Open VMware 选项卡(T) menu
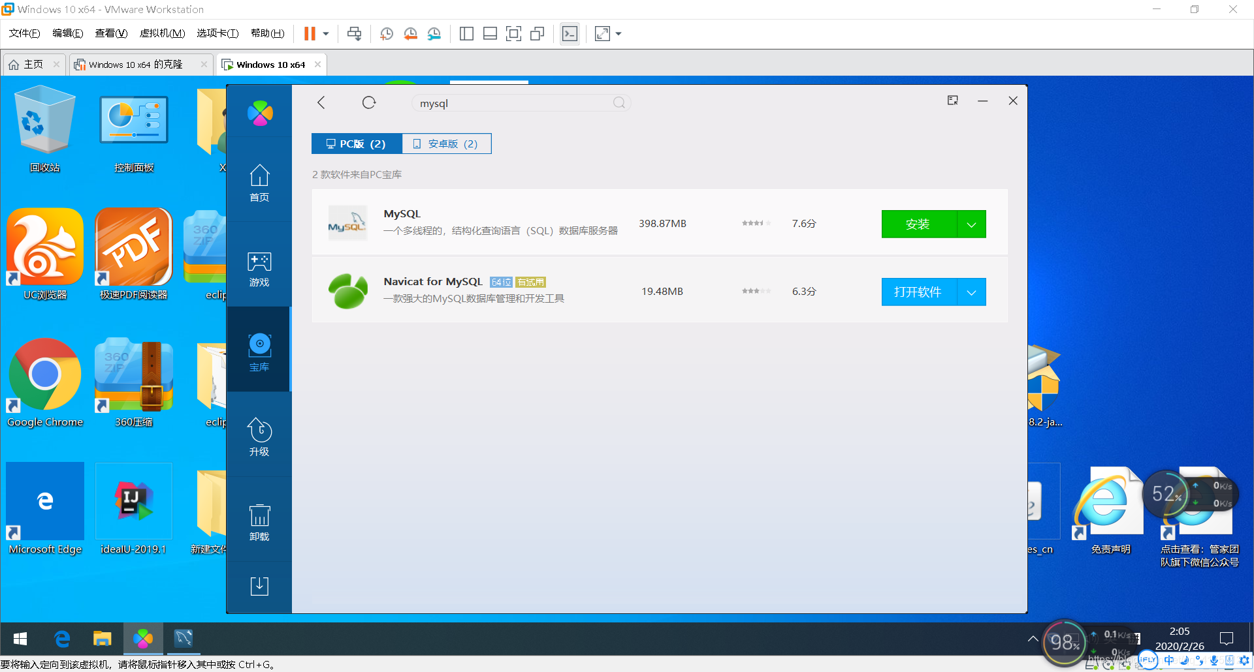Viewport: 1254px width, 672px height. pyautogui.click(x=217, y=33)
